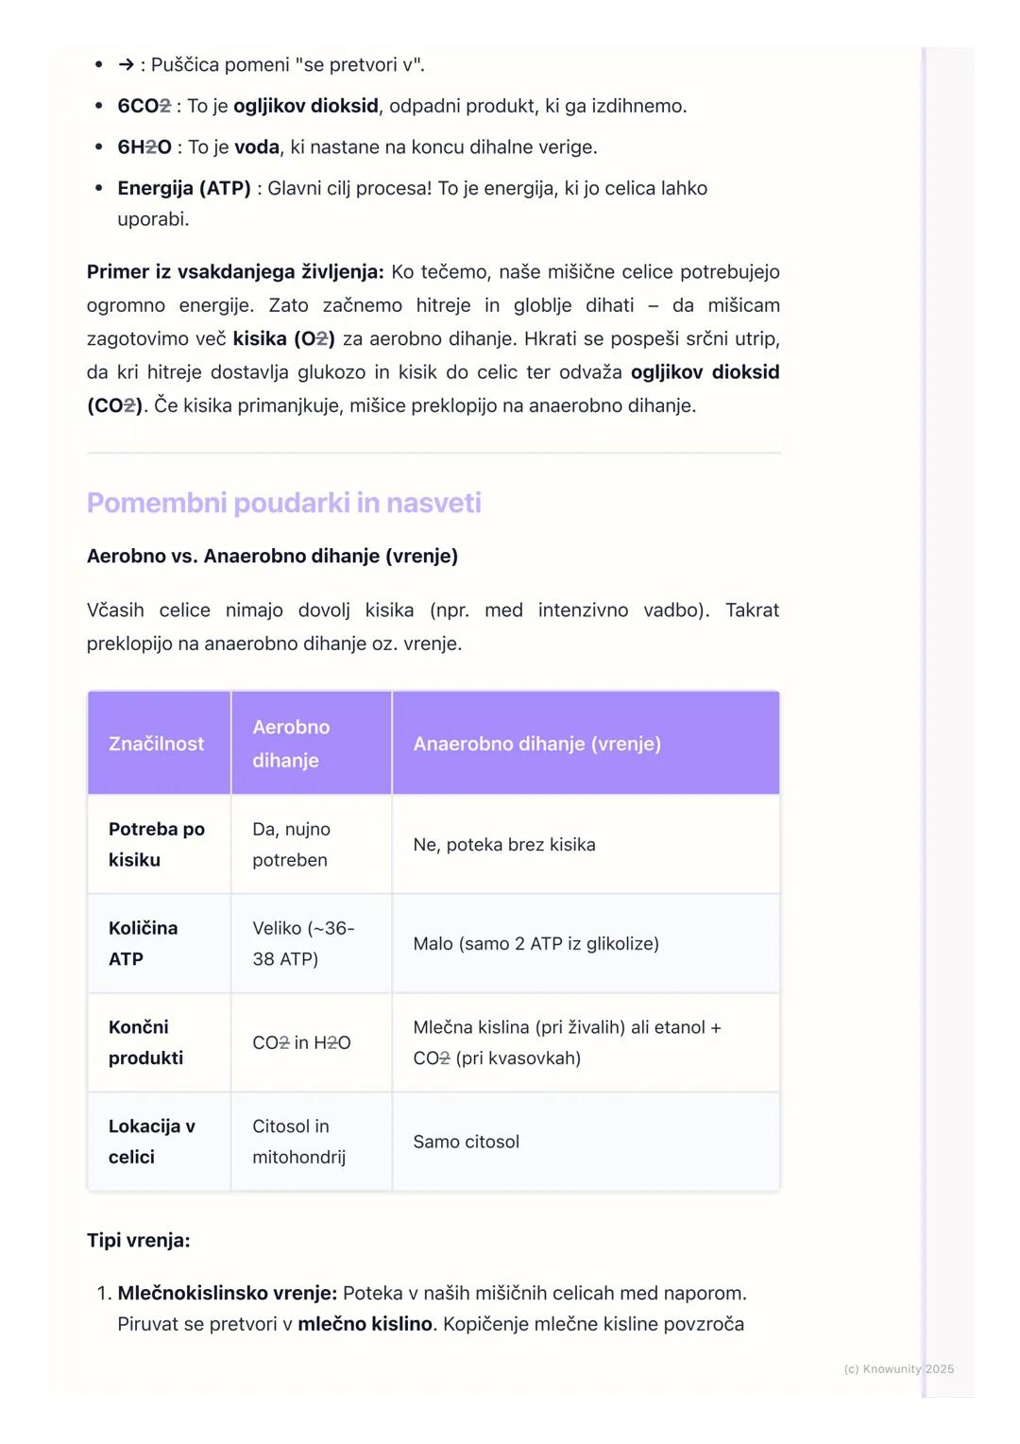1020x1444 pixels.
Task: Select the 'Samo citosol' table cell
Action: tap(466, 1142)
